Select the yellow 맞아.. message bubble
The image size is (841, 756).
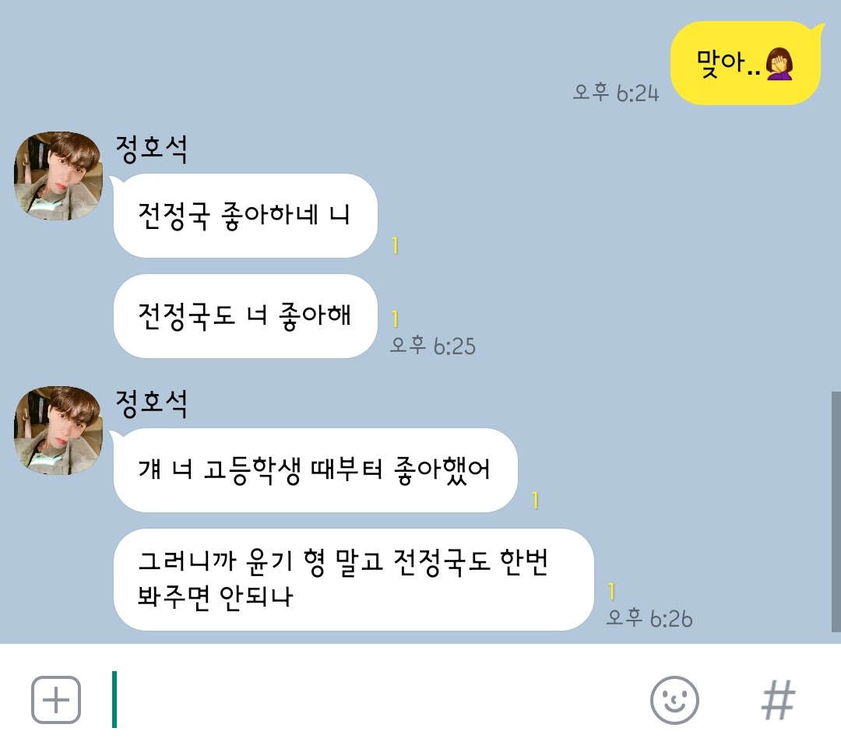[x=747, y=63]
